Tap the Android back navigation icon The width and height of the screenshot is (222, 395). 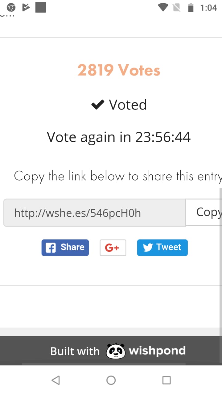click(x=56, y=380)
